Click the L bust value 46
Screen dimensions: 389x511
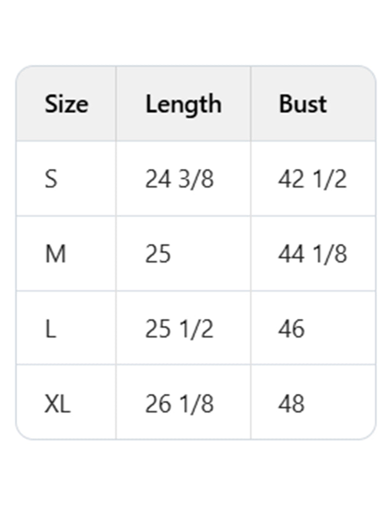pos(291,329)
